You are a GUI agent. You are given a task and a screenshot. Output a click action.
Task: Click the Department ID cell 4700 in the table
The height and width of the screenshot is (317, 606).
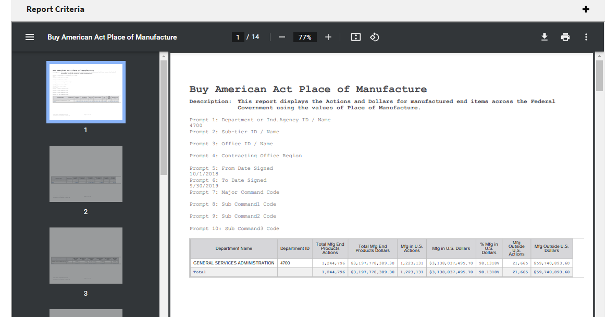pos(295,263)
